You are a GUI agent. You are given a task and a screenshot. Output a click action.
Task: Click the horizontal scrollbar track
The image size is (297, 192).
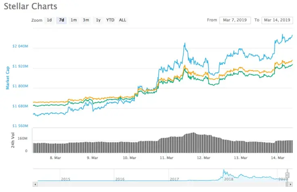(x=161, y=184)
